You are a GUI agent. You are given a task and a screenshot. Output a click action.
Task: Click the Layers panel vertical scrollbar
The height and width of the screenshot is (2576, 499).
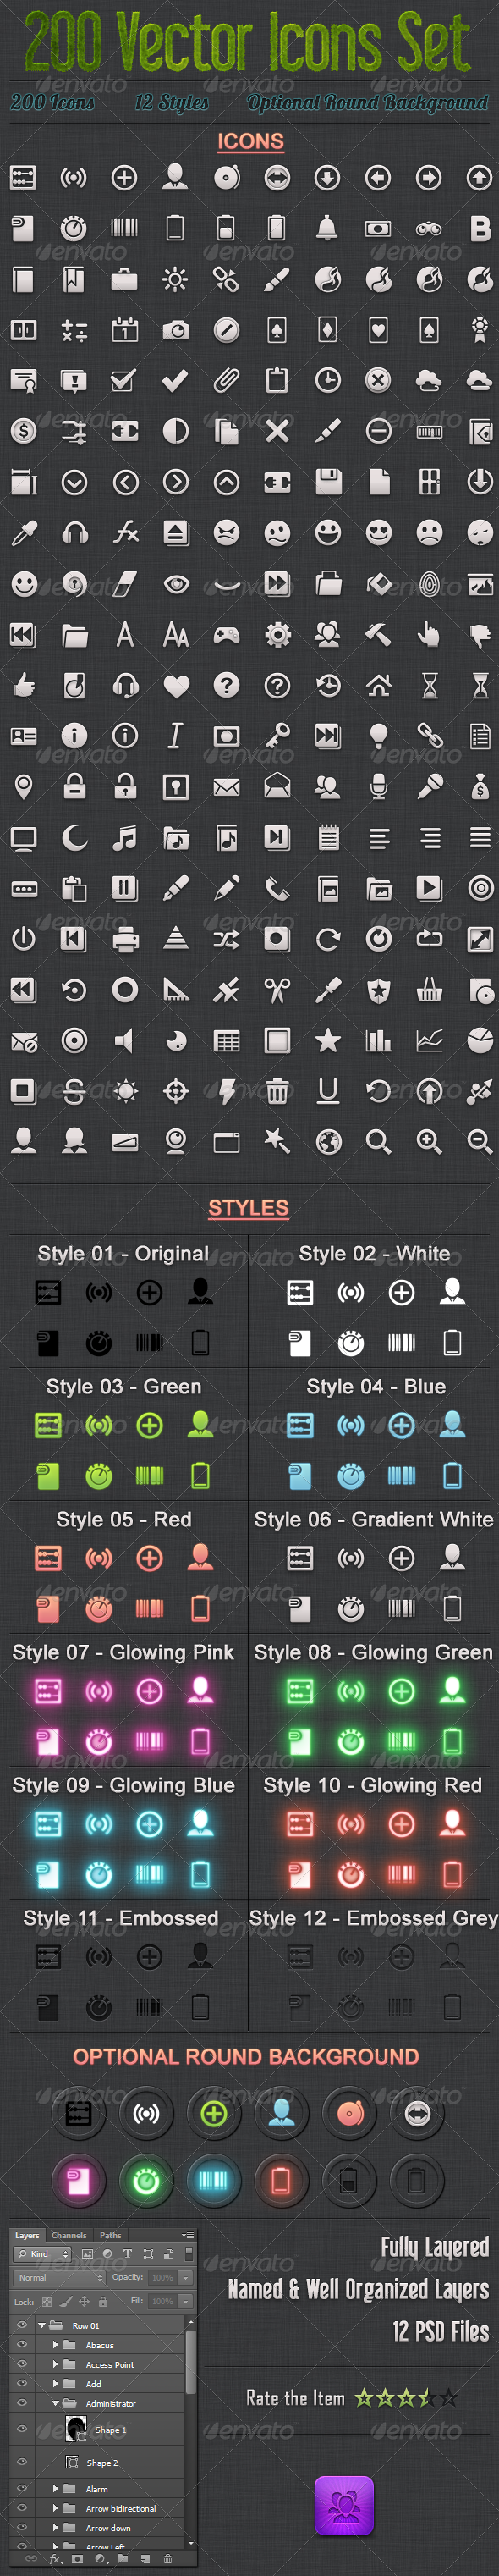point(190,2362)
